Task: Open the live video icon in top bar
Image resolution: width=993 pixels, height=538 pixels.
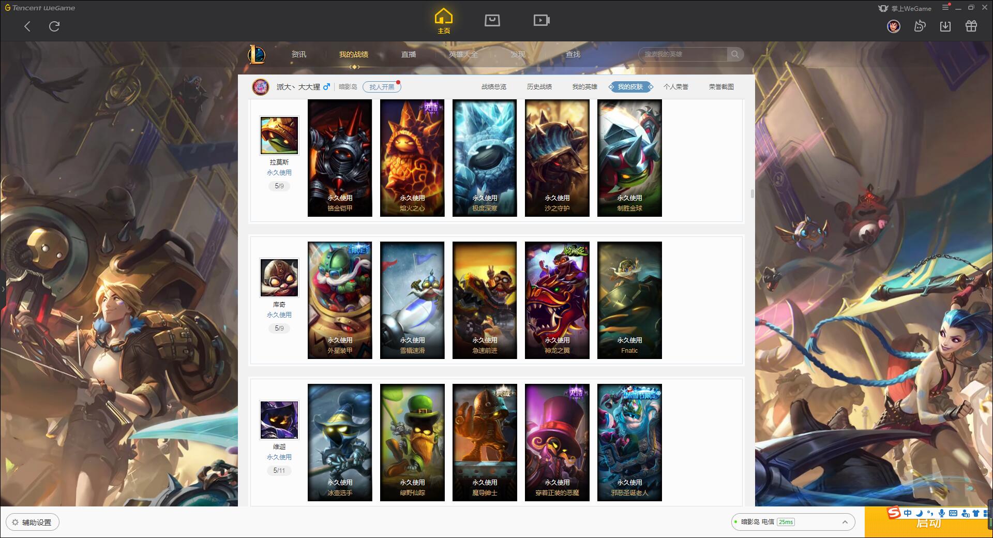Action: point(541,20)
